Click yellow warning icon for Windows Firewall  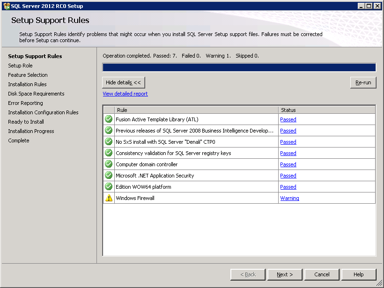pyautogui.click(x=109, y=198)
